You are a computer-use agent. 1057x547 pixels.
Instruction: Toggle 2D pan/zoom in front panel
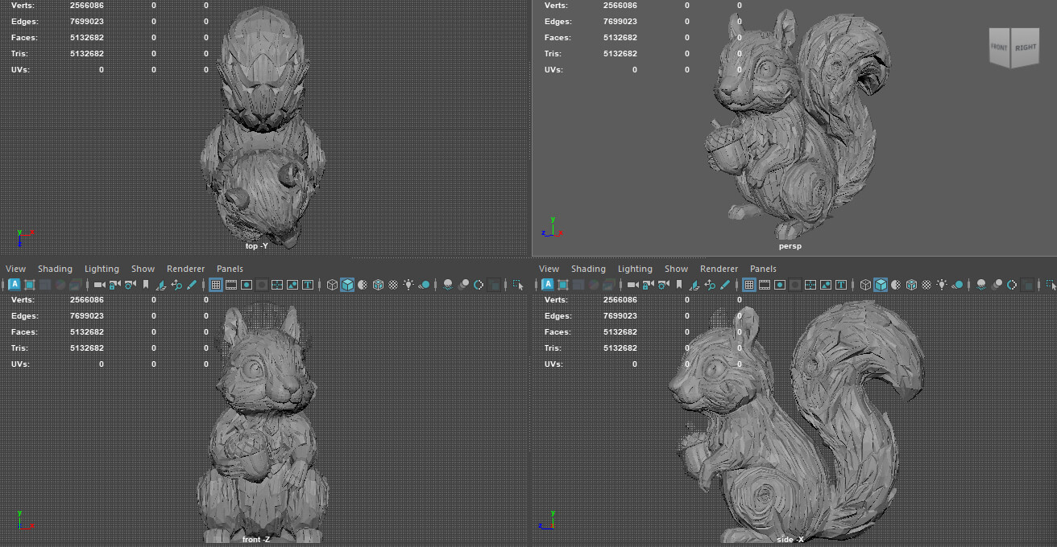[x=176, y=285]
